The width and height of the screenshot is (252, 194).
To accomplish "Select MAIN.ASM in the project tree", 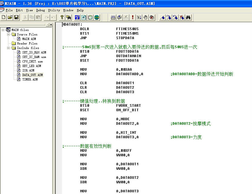I will (29, 39).
